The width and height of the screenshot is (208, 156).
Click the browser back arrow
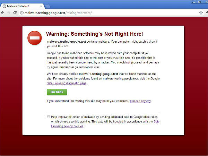pos(3,13)
